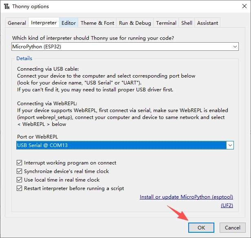Click the Details group label
Viewport: 251px width, 238px height.
pyautogui.click(x=24, y=58)
